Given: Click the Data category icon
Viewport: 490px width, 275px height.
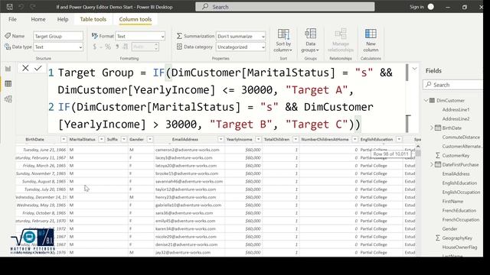Looking at the screenshot, I should (x=179, y=47).
